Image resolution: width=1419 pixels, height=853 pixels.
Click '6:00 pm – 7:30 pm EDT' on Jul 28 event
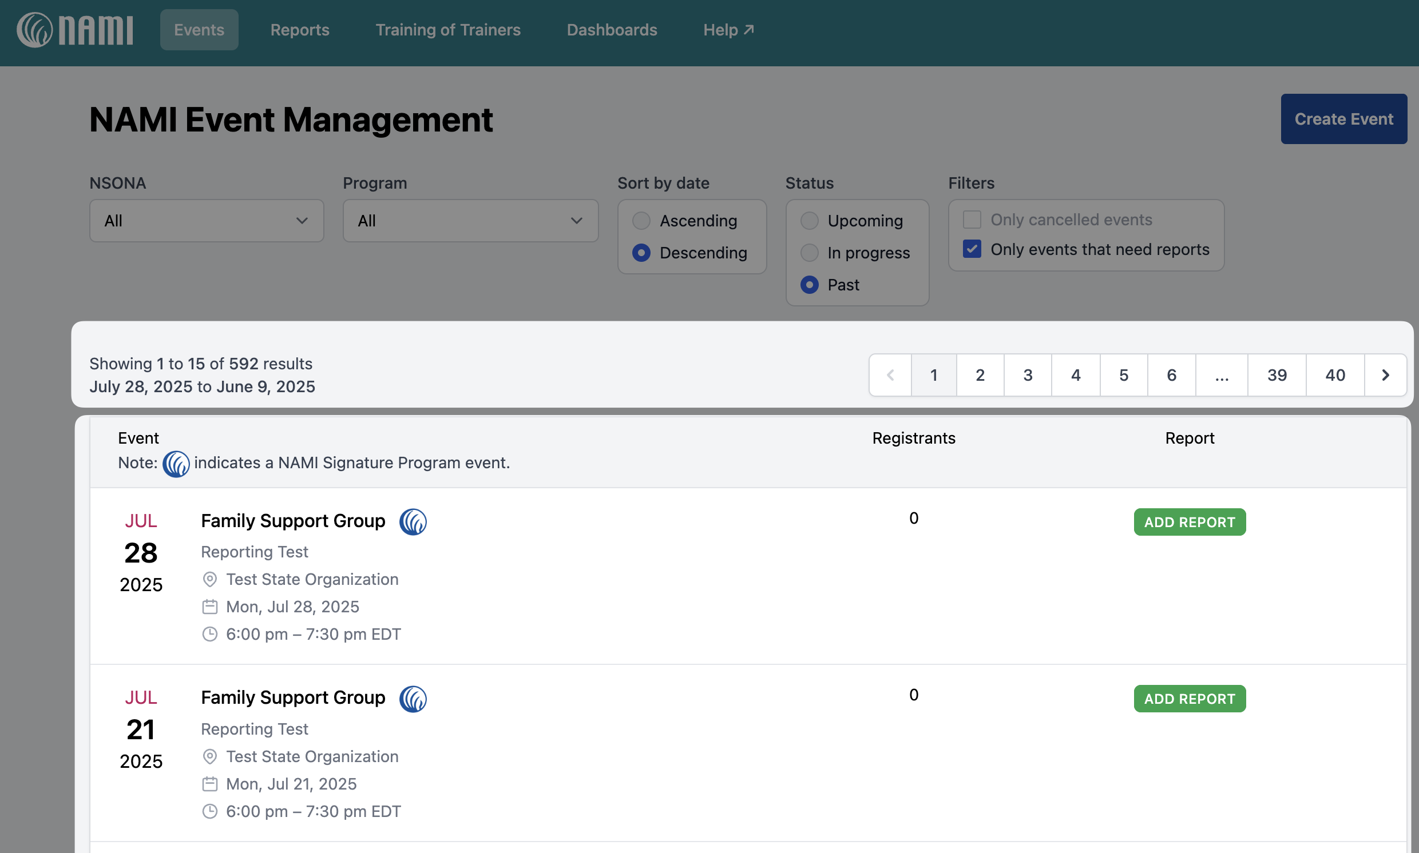click(x=314, y=635)
